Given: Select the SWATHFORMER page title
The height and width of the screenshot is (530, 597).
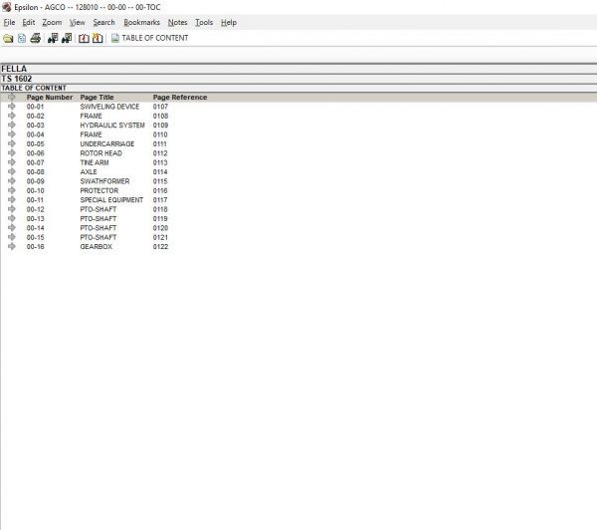Looking at the screenshot, I should pos(104,181).
